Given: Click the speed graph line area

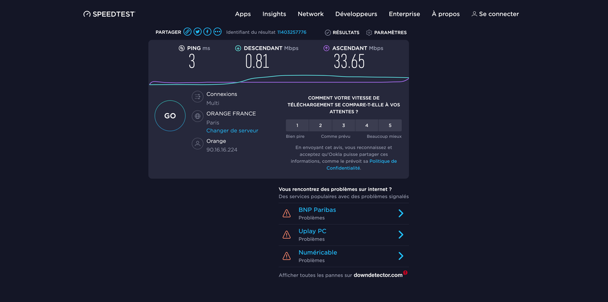Looking at the screenshot, I should tap(279, 80).
